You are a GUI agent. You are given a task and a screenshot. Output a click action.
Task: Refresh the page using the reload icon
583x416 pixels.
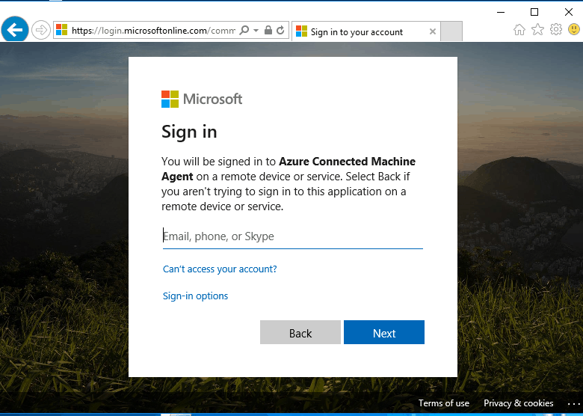tap(280, 31)
